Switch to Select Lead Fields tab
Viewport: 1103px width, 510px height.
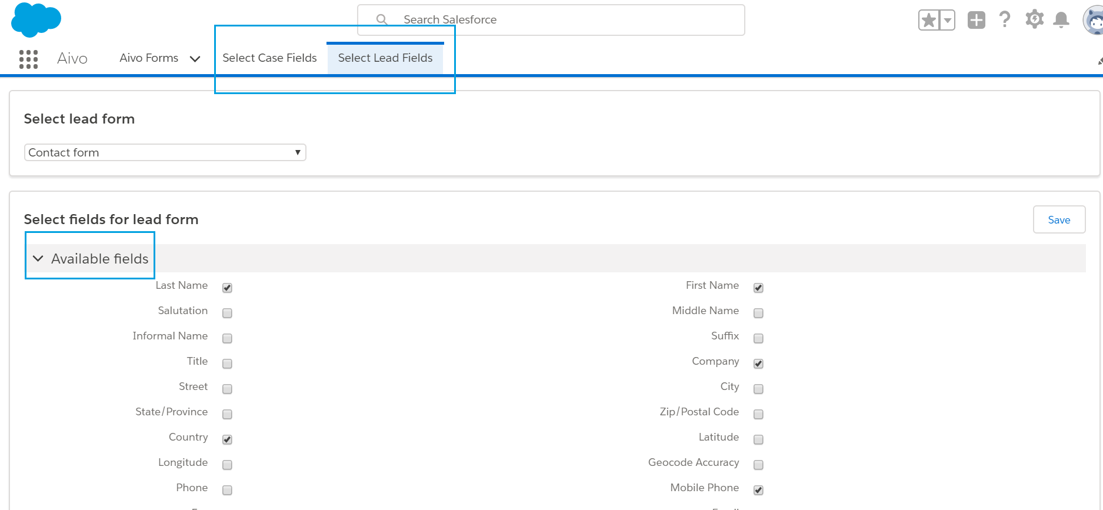[385, 58]
